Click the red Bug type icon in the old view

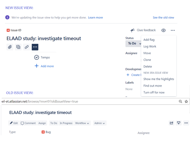click(43, 132)
